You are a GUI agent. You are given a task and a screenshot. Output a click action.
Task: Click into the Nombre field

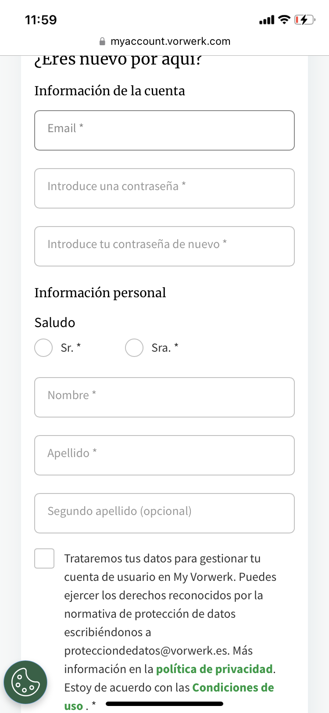pyautogui.click(x=164, y=397)
